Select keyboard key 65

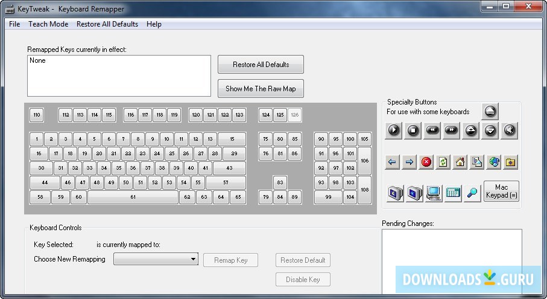tap(238, 197)
